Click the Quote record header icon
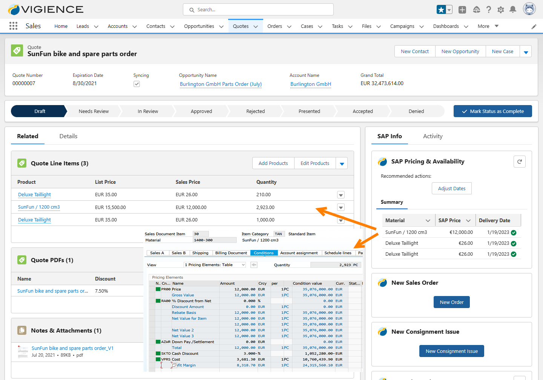The height and width of the screenshot is (380, 543). pyautogui.click(x=17, y=50)
